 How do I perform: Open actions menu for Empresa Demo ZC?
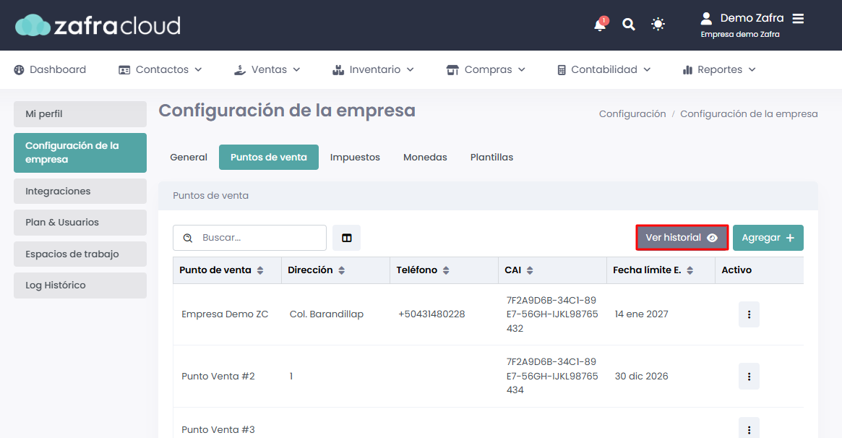point(749,314)
